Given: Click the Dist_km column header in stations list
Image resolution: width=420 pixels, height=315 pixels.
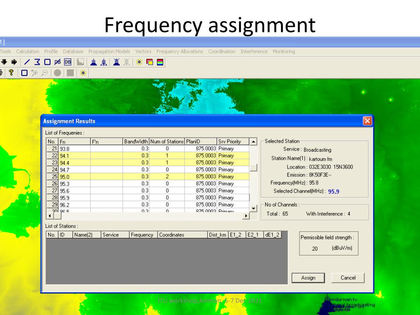Looking at the screenshot, I should [217, 235].
